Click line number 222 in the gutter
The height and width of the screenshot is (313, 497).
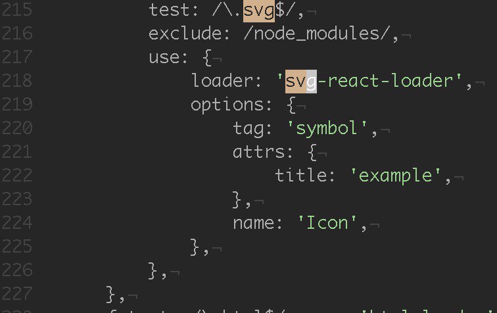(17, 175)
